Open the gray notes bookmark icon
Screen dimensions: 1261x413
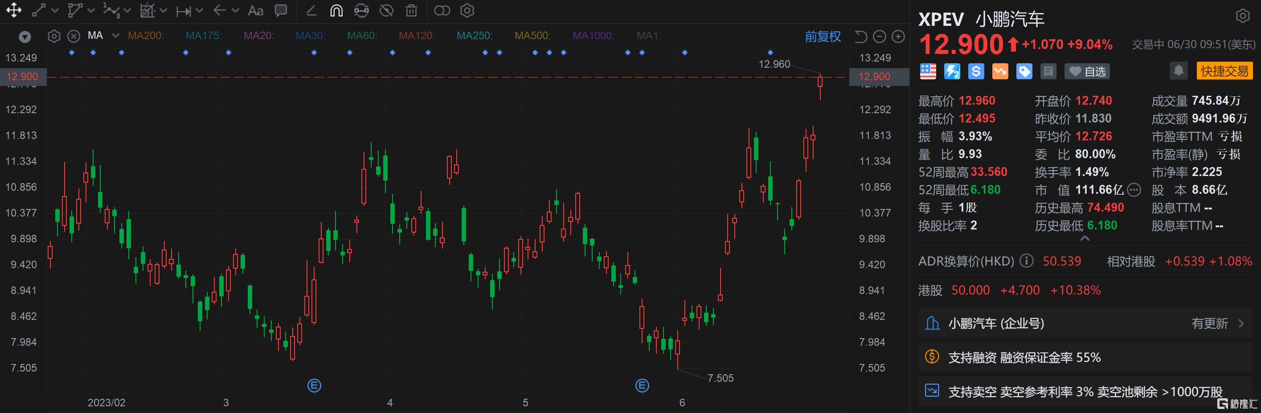(x=1048, y=71)
